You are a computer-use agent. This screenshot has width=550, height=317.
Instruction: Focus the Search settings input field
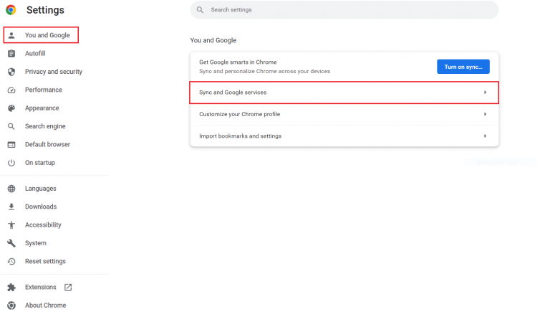tap(344, 10)
